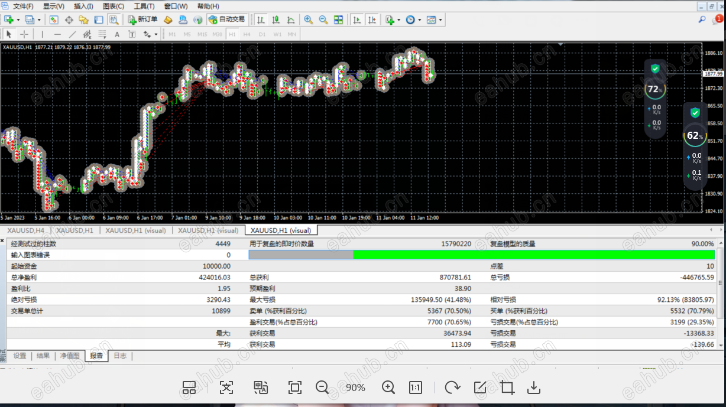This screenshot has width=726, height=407.
Task: Download the image from viewer toolbar
Action: coord(534,388)
